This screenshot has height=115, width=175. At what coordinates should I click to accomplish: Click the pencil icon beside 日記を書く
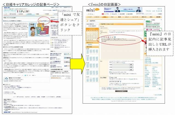(87, 21)
